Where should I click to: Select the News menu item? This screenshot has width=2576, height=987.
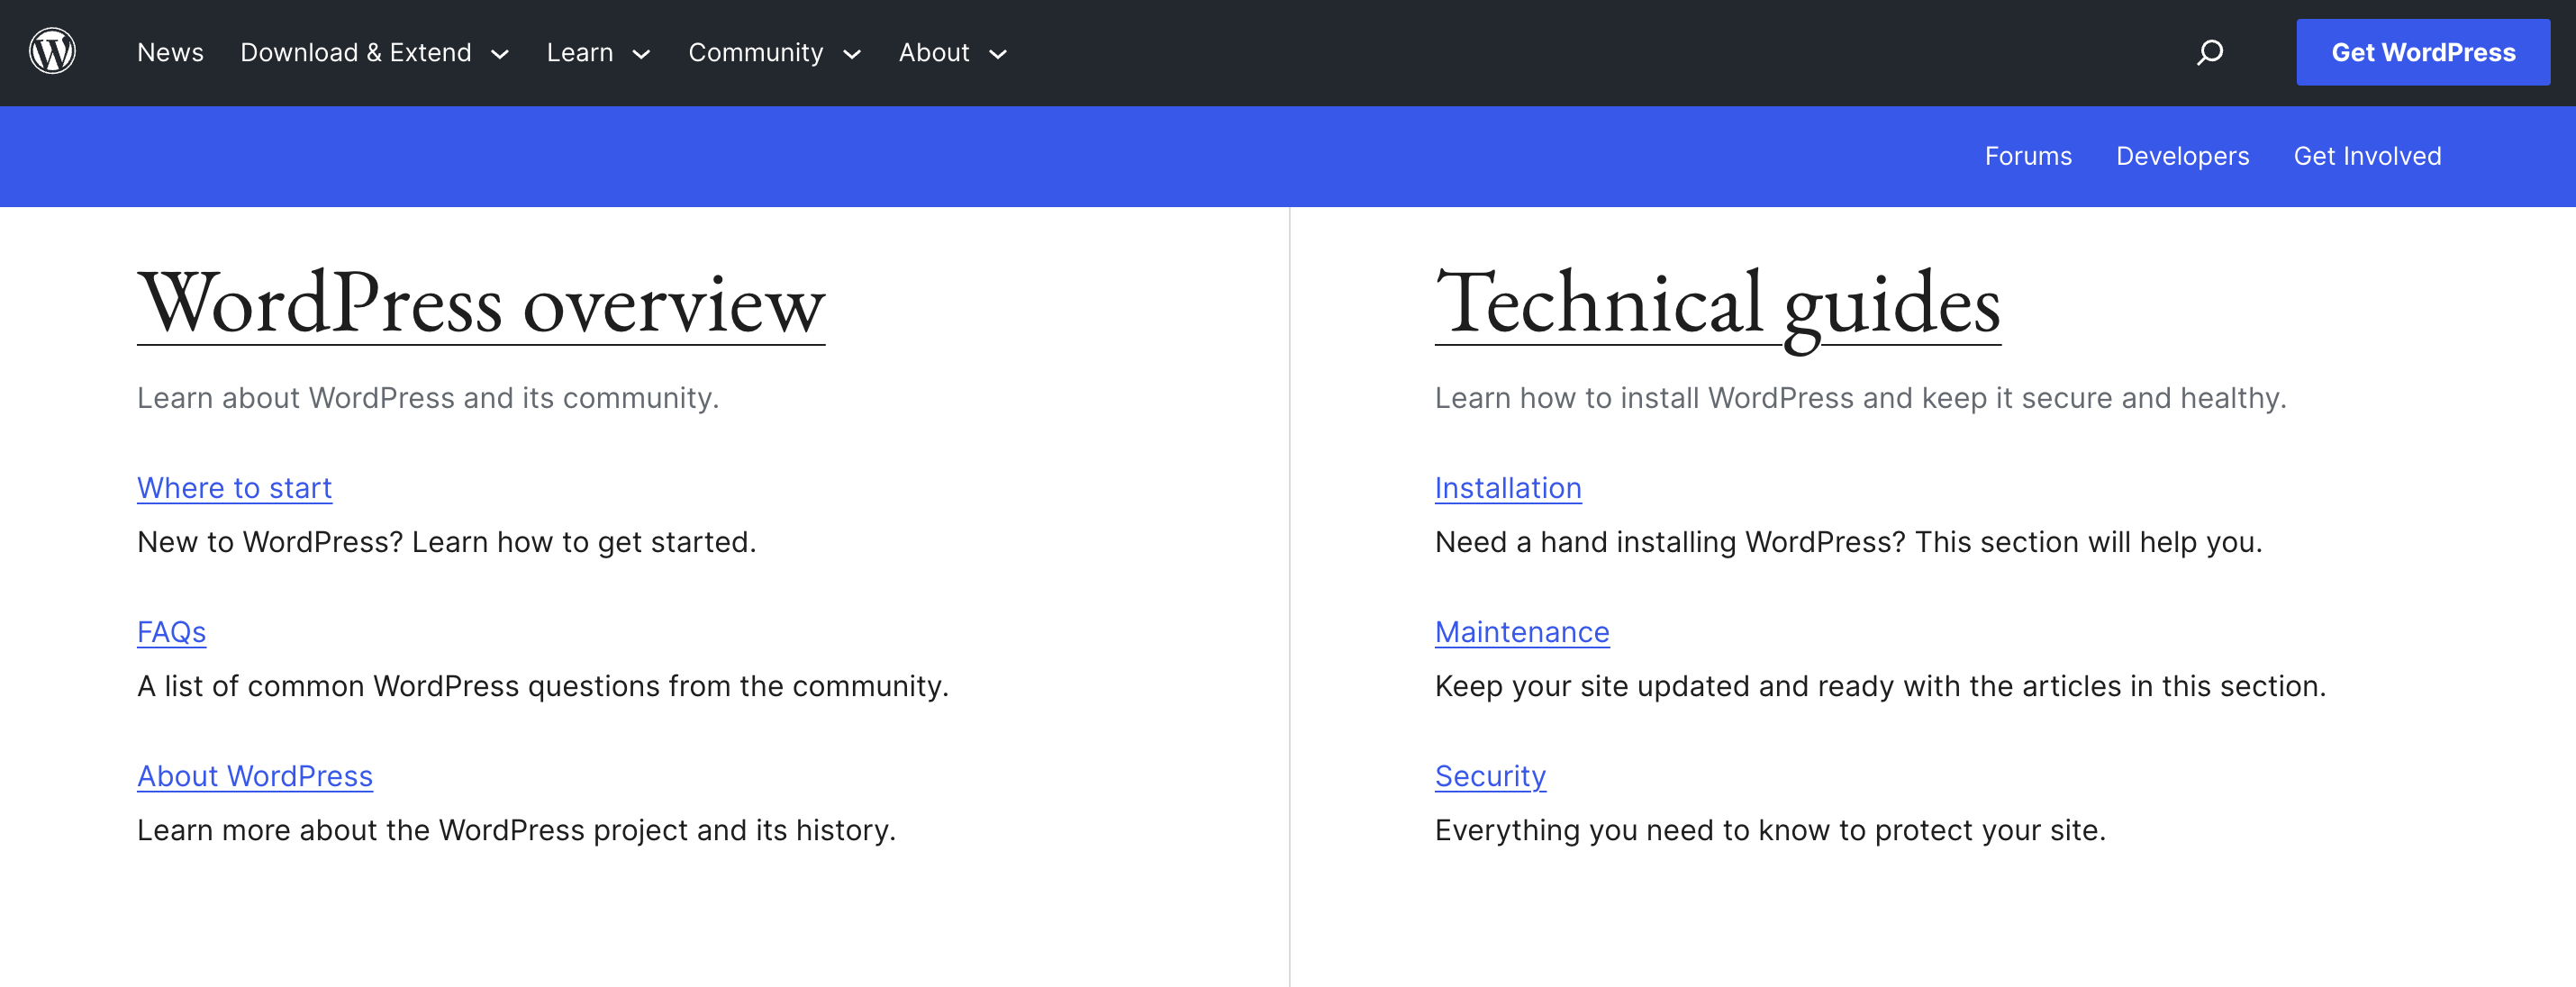point(170,52)
